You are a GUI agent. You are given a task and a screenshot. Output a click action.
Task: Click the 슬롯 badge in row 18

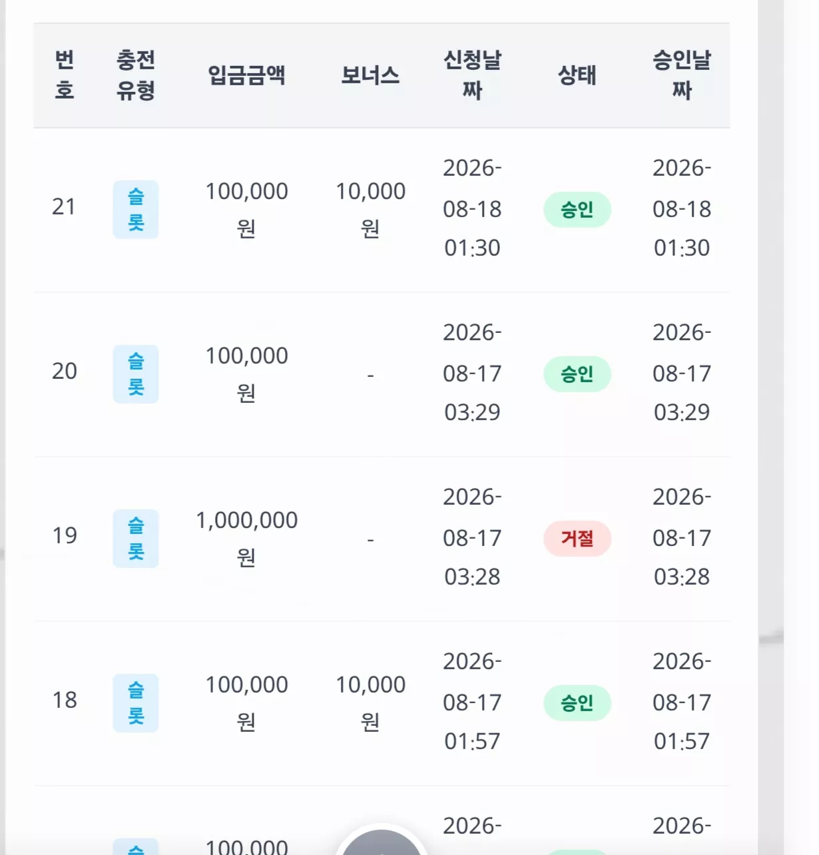(x=136, y=703)
